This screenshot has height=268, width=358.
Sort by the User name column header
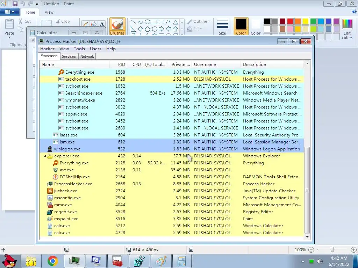click(x=216, y=65)
